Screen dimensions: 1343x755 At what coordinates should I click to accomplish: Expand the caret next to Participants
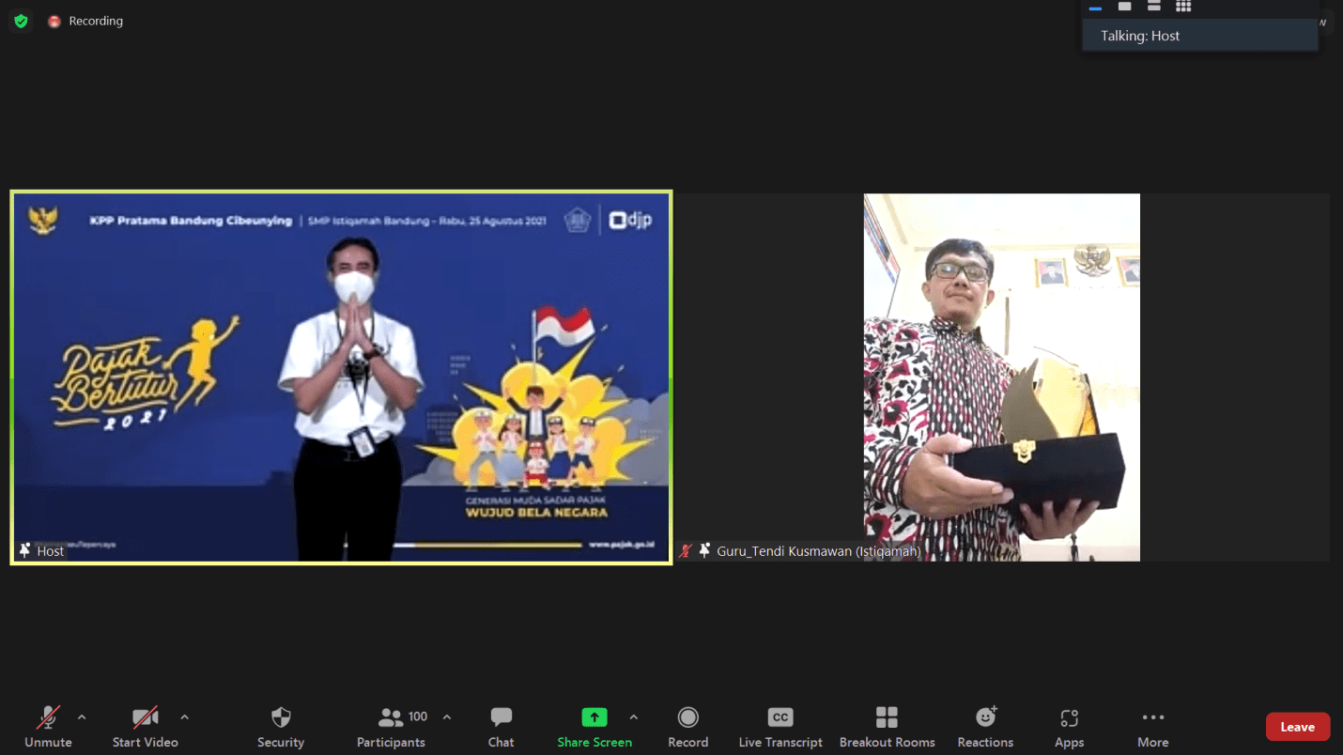(447, 717)
